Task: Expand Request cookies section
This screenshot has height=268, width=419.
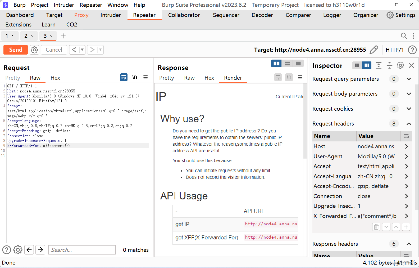Action: coord(409,109)
